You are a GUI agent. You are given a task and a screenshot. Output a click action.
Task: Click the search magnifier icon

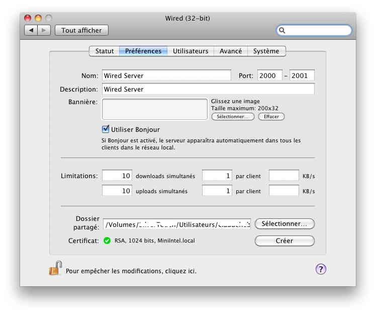click(282, 30)
